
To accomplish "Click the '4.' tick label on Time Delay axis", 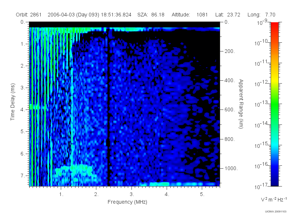I will click(x=23, y=110).
